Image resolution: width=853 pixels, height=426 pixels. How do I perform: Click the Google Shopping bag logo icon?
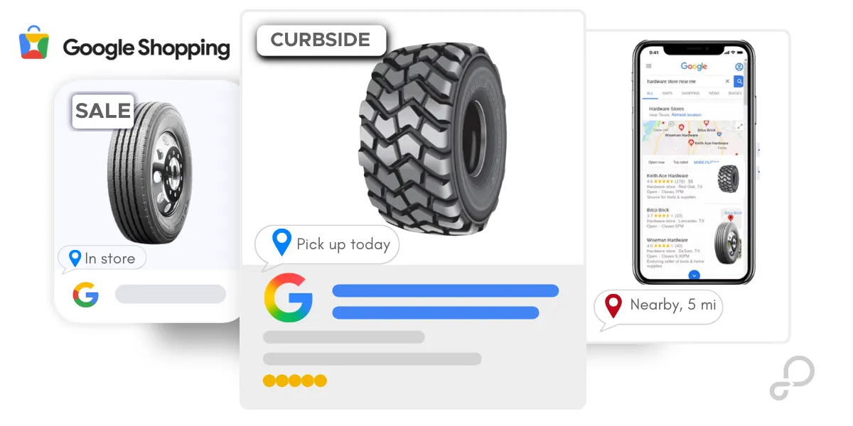pos(34,43)
